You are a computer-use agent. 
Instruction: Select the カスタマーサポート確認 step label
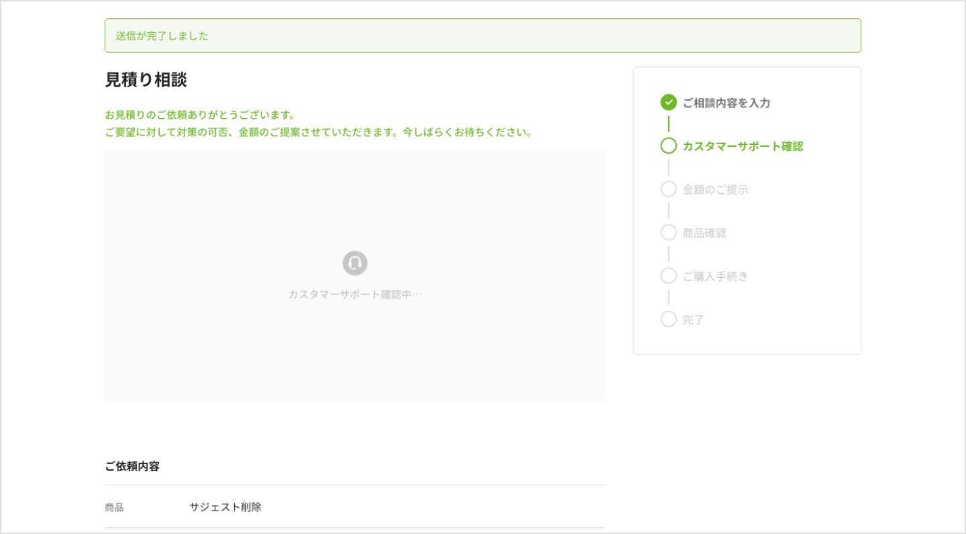coord(743,146)
